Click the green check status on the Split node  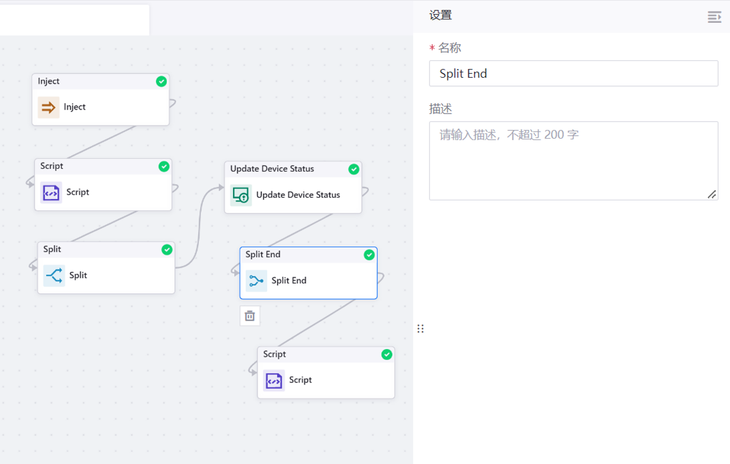pyautogui.click(x=167, y=250)
